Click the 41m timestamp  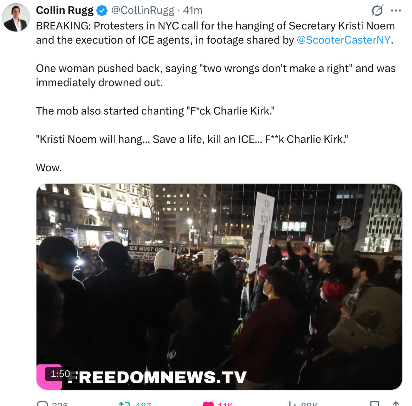tap(193, 11)
